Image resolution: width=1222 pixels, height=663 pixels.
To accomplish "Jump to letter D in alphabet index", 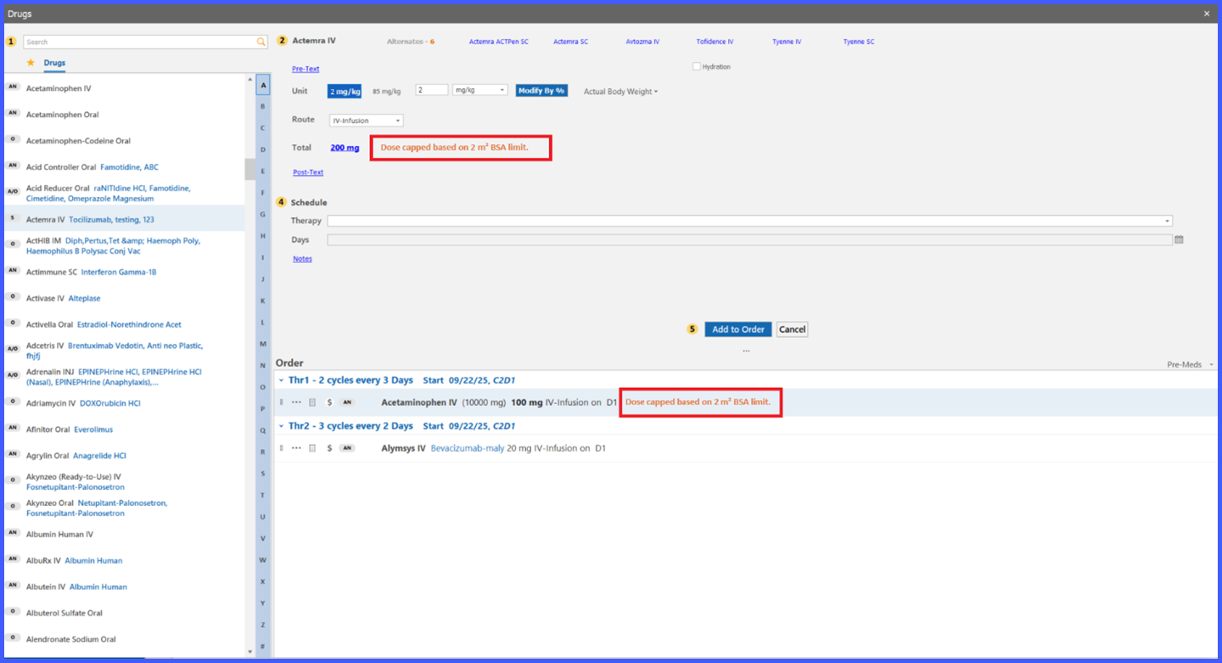I will click(x=263, y=149).
